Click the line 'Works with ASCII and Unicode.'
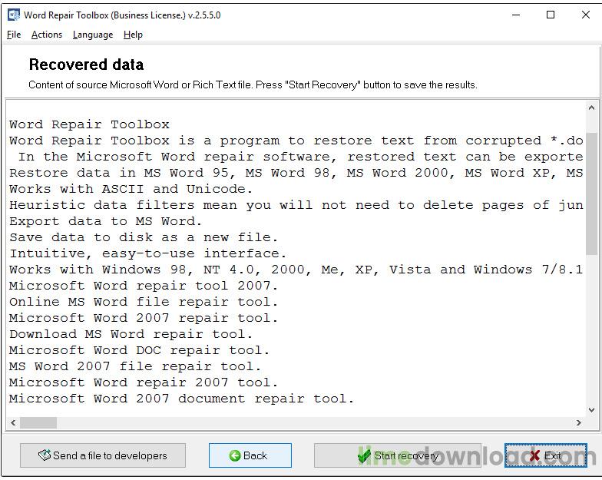 click(131, 189)
